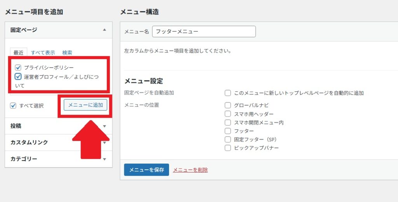Click the メニューを削除 link

pyautogui.click(x=190, y=170)
